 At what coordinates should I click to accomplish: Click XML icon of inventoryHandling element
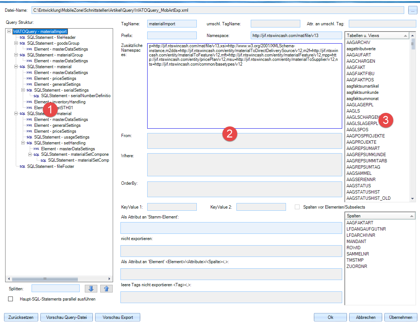point(29,102)
